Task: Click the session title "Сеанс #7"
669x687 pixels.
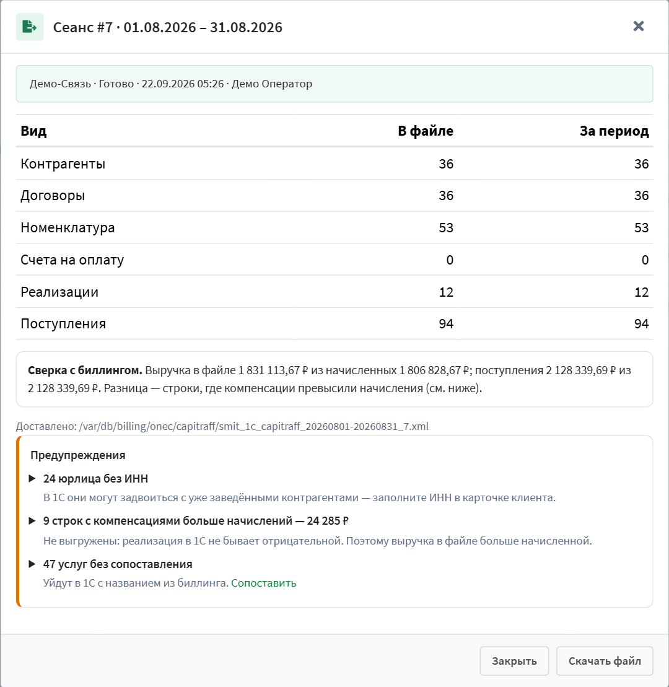Action: 168,27
